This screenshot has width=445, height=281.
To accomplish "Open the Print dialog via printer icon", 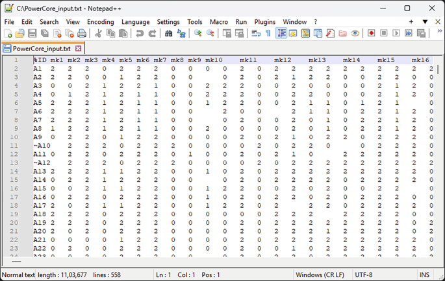I will (x=82, y=34).
